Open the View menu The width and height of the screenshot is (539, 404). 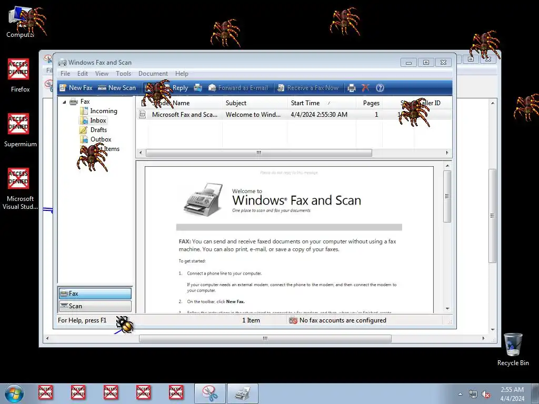pyautogui.click(x=102, y=74)
